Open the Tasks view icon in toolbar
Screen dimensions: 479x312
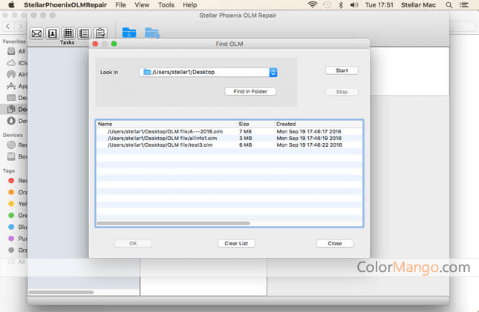pos(100,33)
